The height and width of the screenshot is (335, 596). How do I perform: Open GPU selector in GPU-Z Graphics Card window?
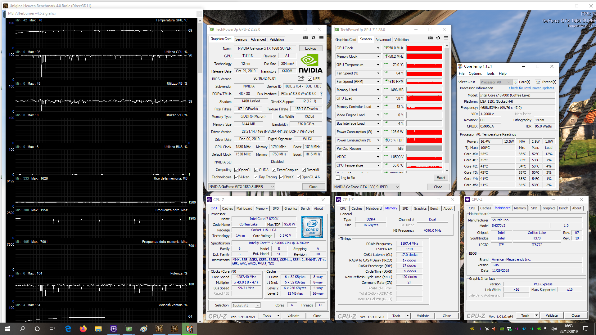click(x=242, y=187)
